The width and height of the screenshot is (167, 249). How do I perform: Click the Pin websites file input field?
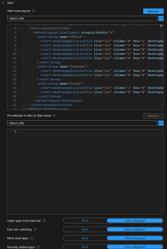tap(82, 123)
